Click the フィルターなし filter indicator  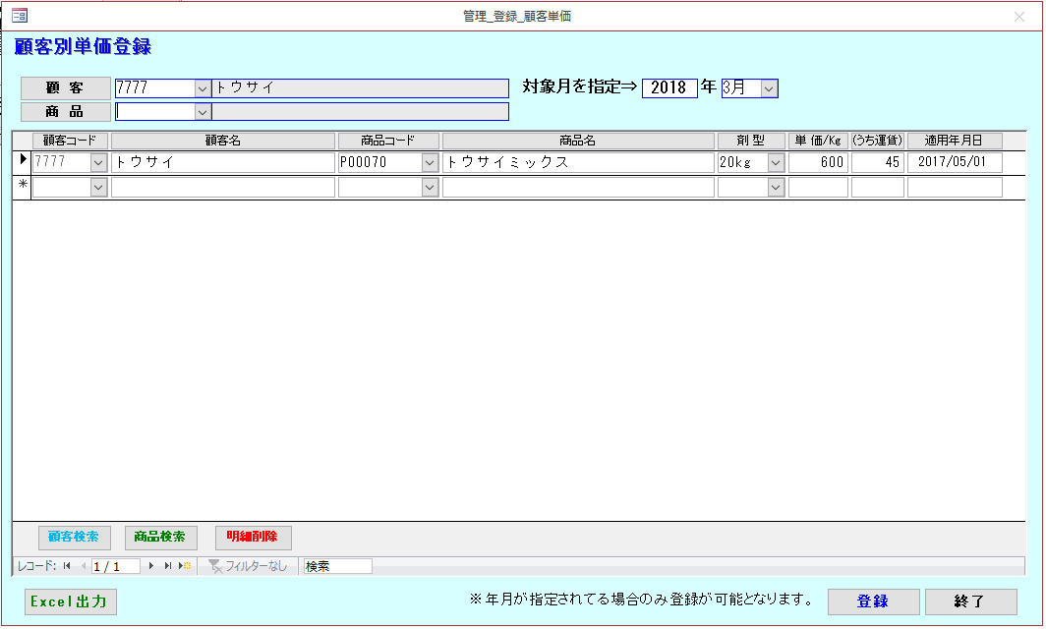pos(249,566)
